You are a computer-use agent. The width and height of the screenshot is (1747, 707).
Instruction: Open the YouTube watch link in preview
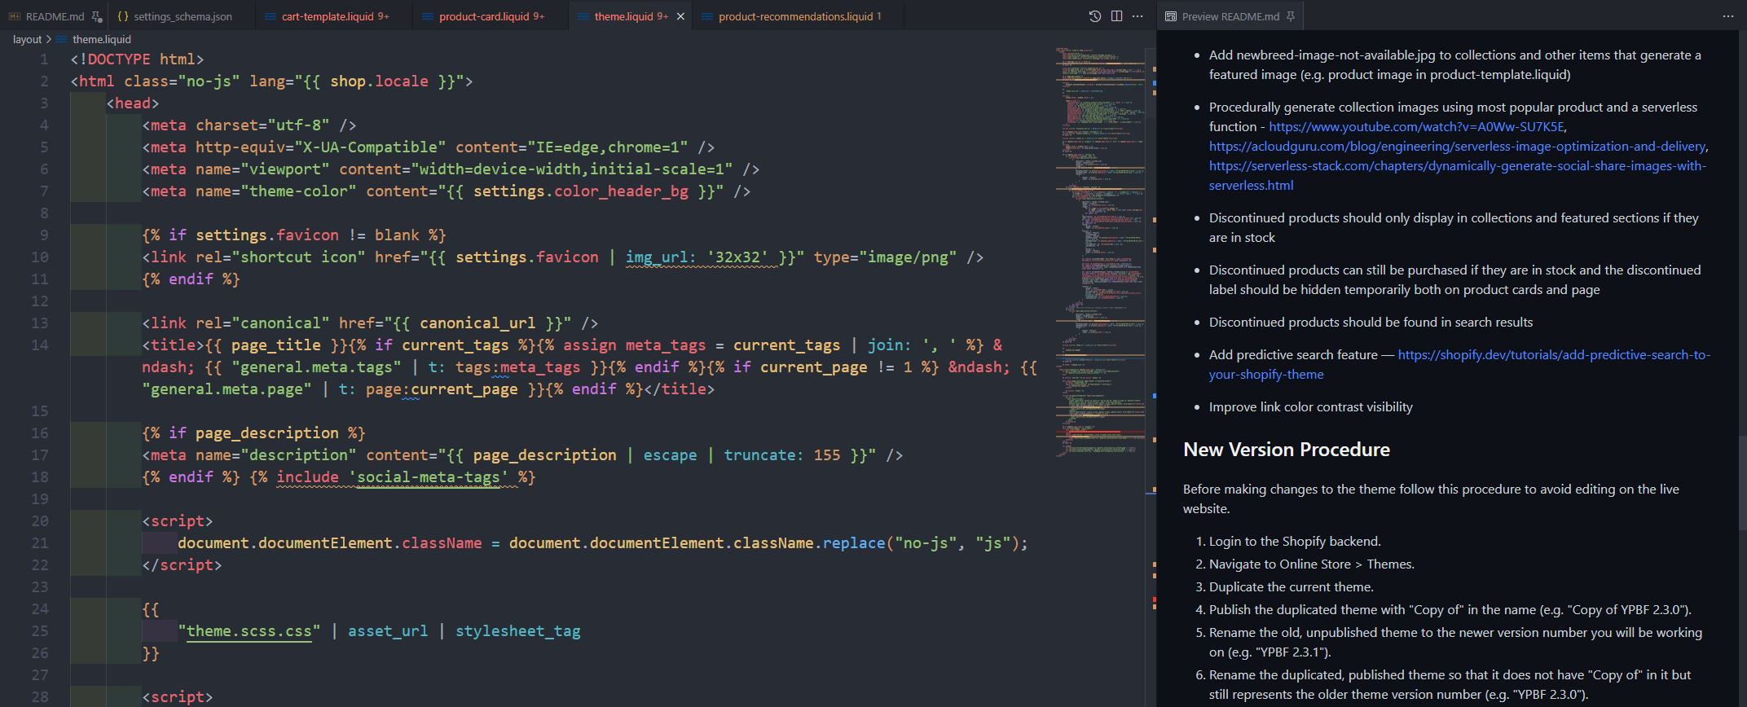click(1416, 126)
